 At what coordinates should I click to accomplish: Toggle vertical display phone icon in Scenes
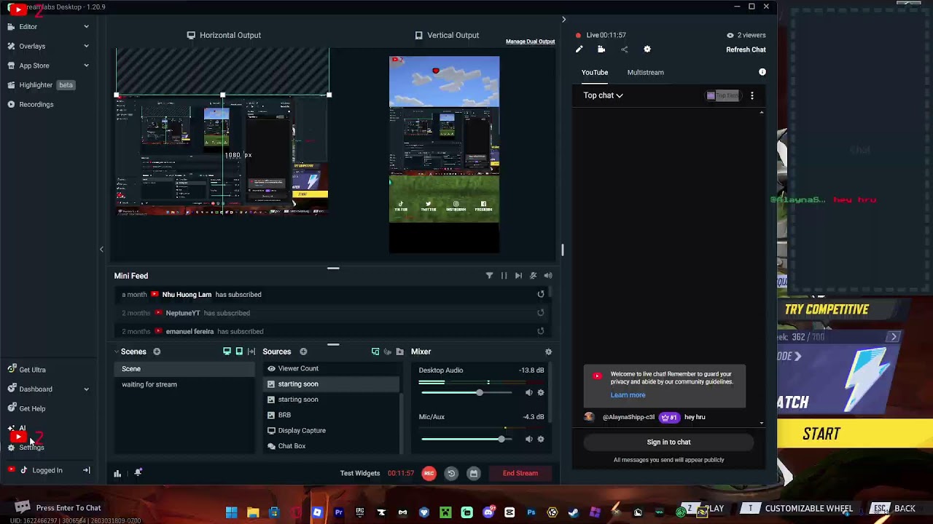pyautogui.click(x=239, y=352)
